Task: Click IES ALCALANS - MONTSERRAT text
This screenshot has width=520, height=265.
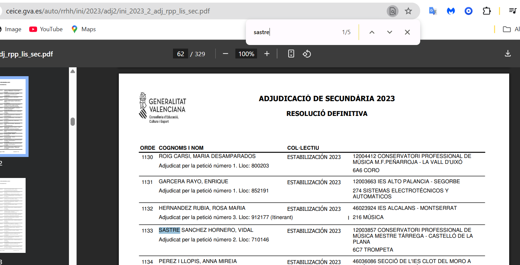Action: coord(417,208)
